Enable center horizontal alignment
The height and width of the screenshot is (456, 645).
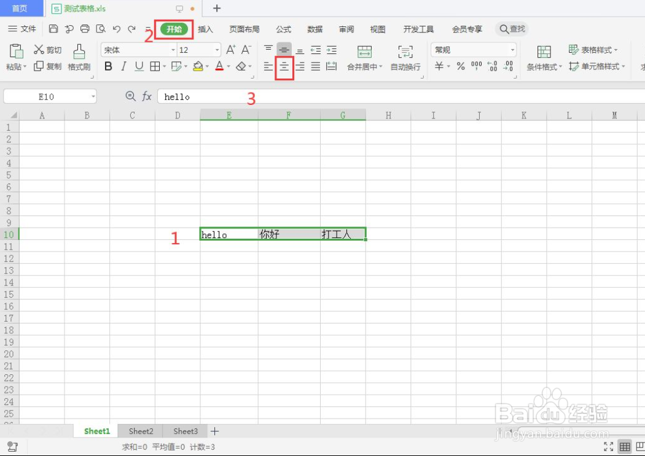tap(284, 66)
